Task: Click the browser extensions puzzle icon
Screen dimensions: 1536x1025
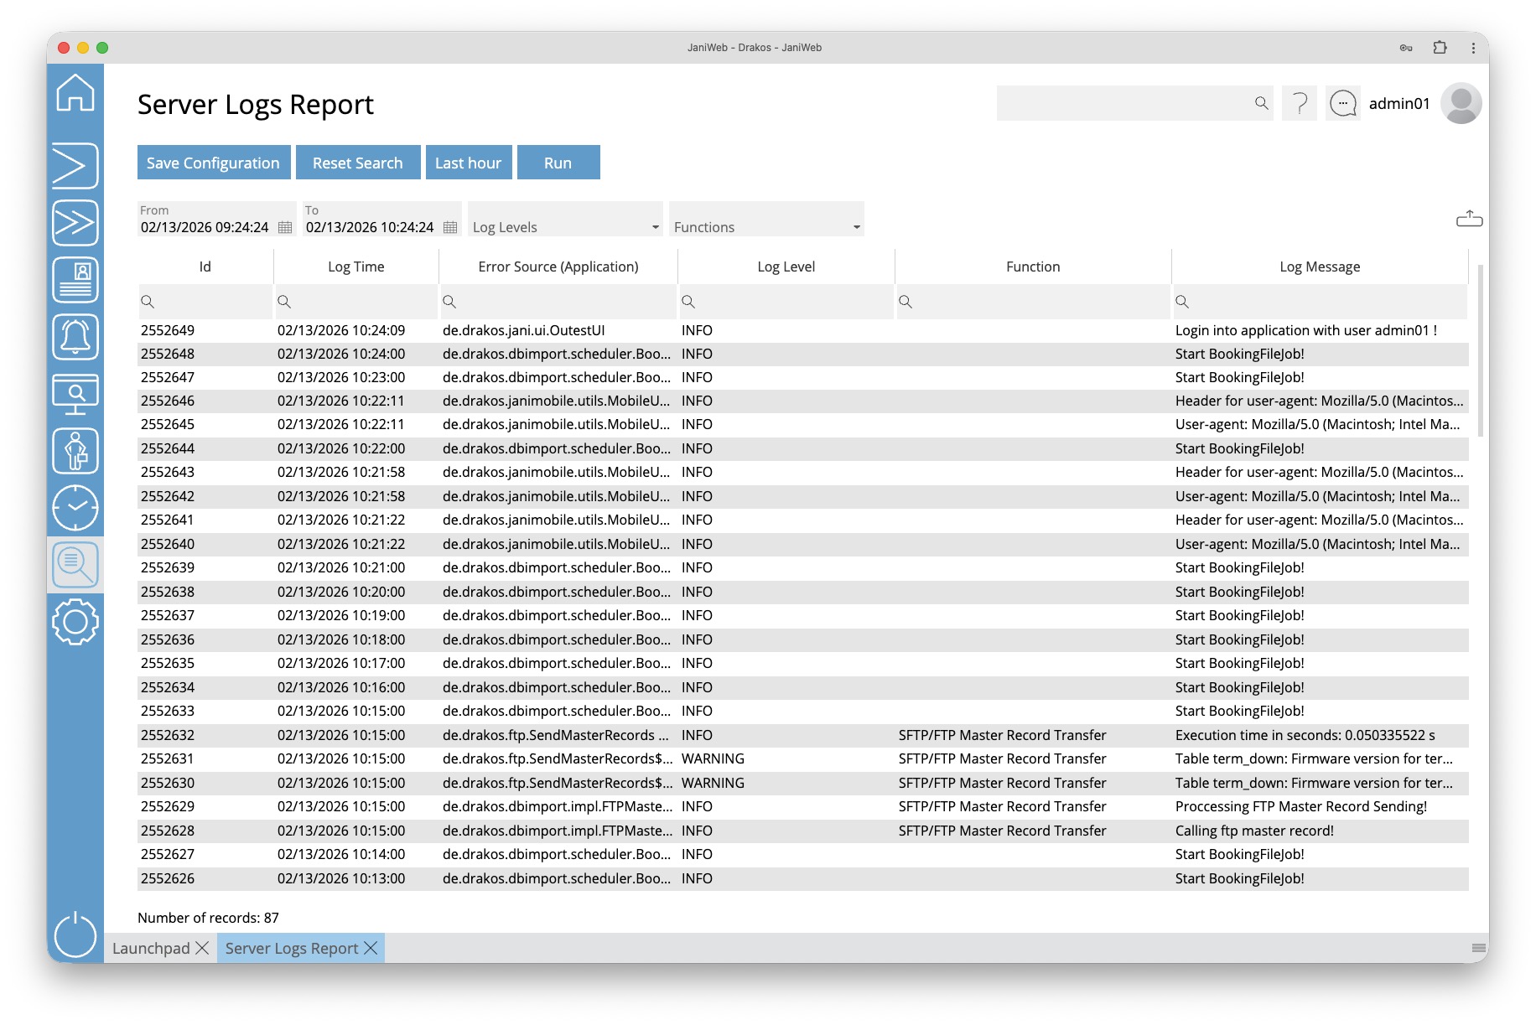Action: coord(1440,48)
